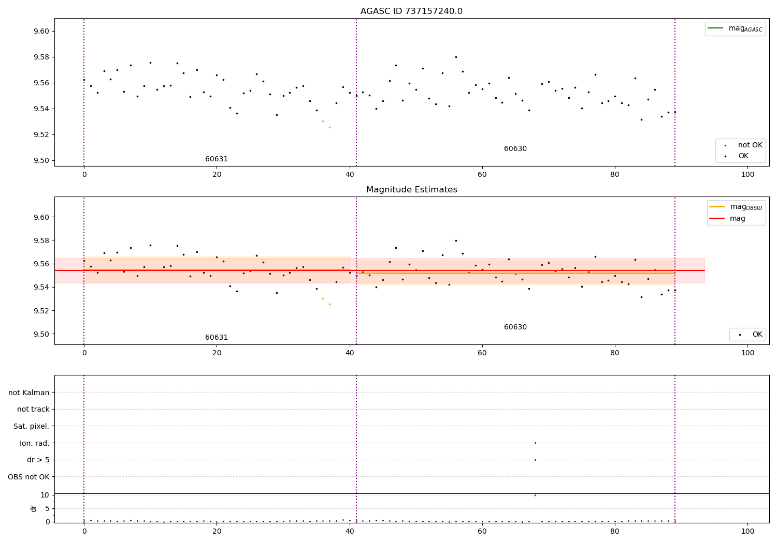
Task: Click the 'Ion. rad.' y-axis label
Action: coord(35,444)
